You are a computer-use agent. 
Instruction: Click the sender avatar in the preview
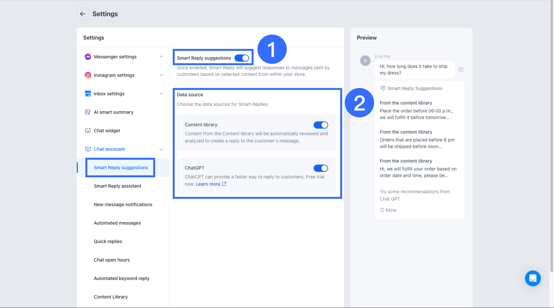click(x=365, y=61)
